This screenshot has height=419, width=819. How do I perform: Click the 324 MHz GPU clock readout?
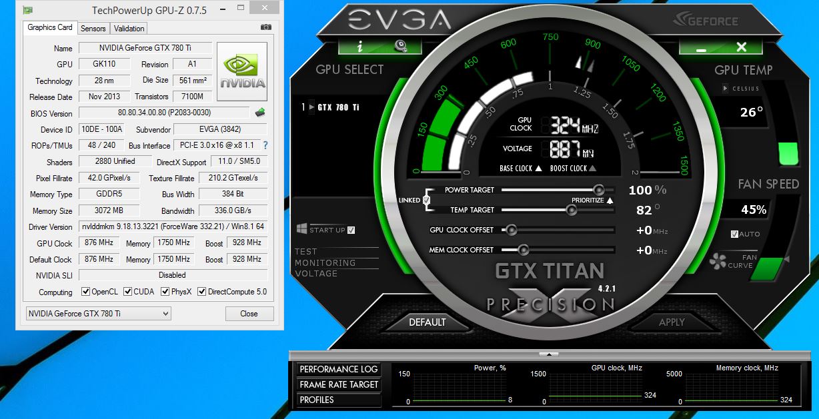pos(574,126)
